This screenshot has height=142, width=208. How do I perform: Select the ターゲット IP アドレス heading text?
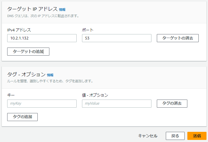click(x=32, y=9)
